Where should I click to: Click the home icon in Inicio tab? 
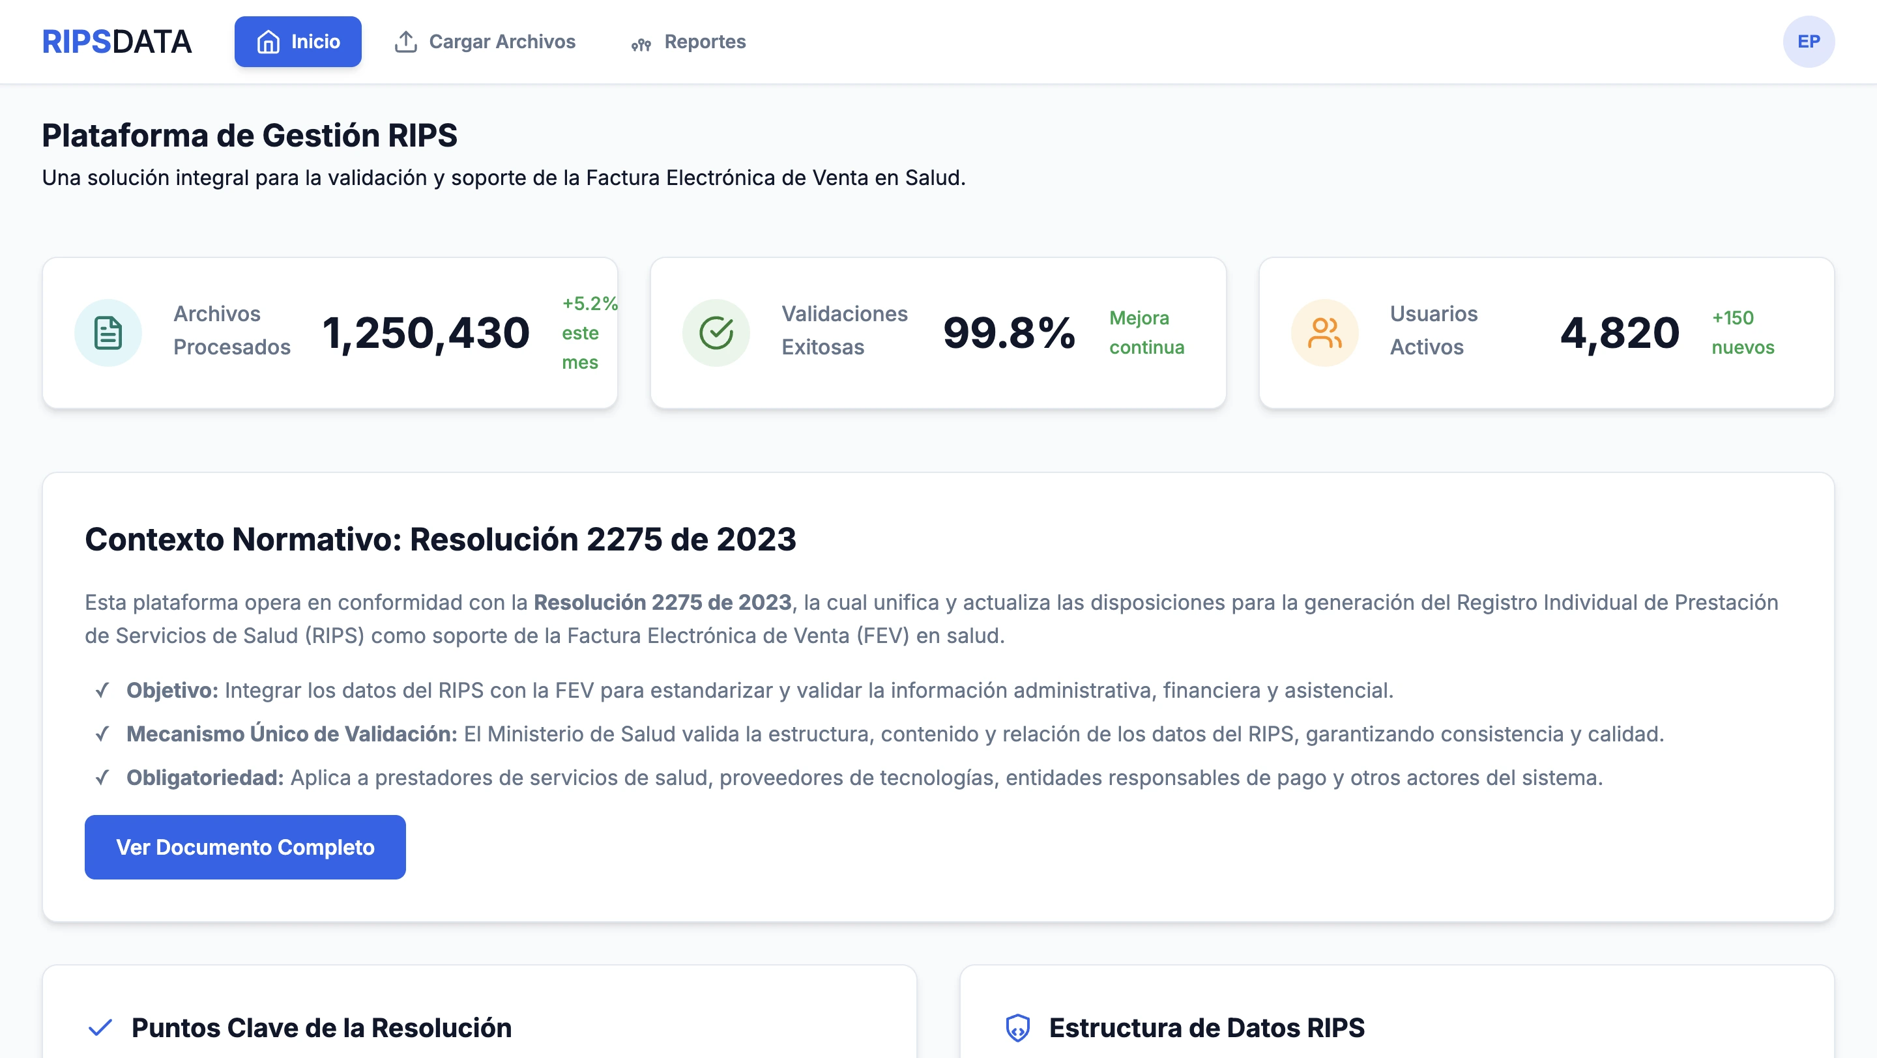(x=268, y=42)
